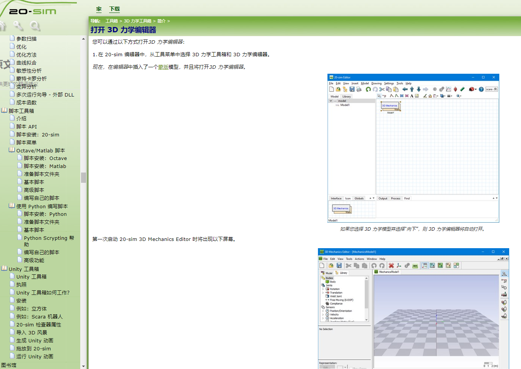
Task: Click the 20-sim logo
Action: 32,11
